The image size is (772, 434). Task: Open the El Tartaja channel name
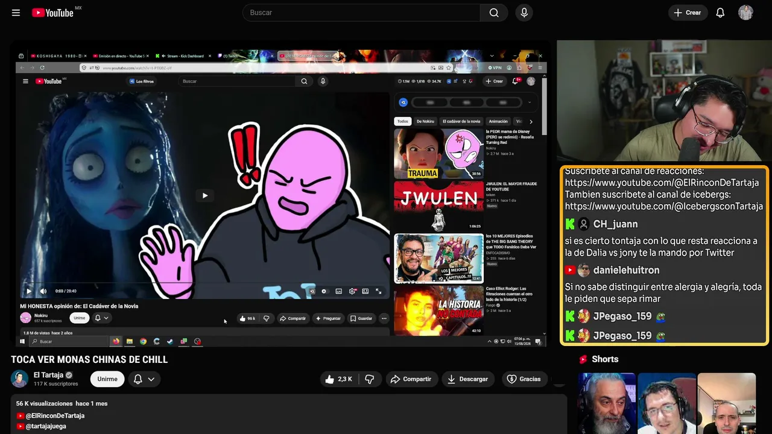click(48, 375)
